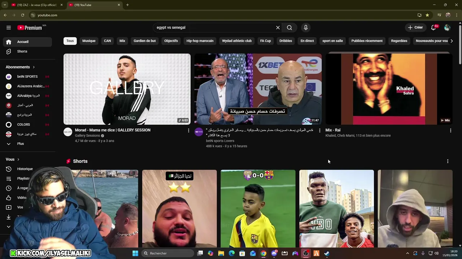Select the Tous filter chip
Image resolution: width=462 pixels, height=259 pixels.
pyautogui.click(x=70, y=41)
